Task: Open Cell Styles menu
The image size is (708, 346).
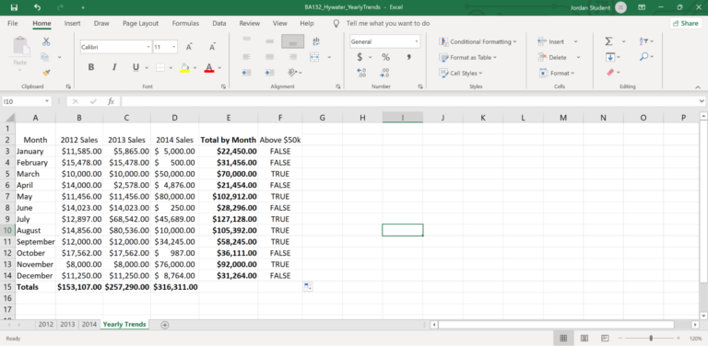Action: [x=461, y=73]
